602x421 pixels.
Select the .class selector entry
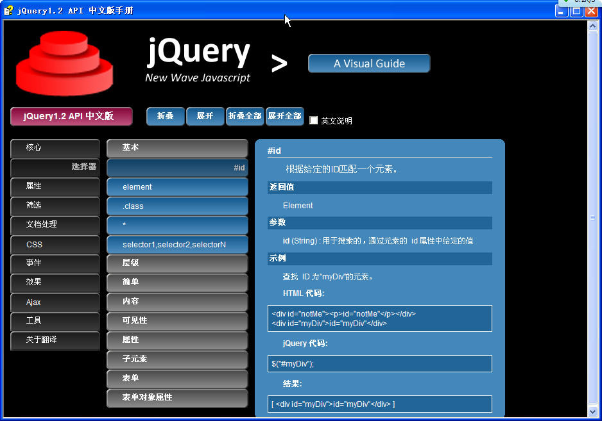tap(177, 206)
